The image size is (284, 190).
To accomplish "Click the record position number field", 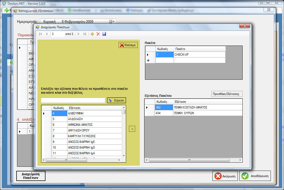I will pyautogui.click(x=58, y=34).
